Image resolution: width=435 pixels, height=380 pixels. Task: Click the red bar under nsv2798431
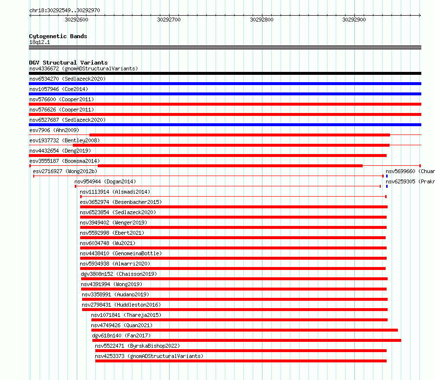coord(235,310)
